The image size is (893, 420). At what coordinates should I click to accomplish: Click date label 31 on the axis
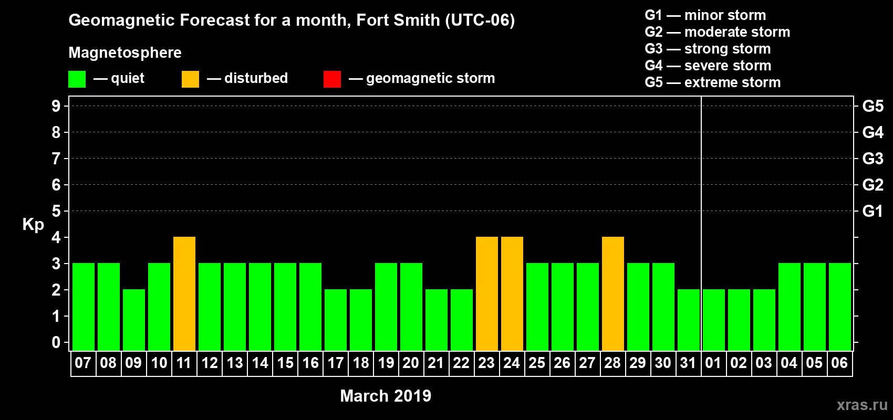tap(688, 363)
